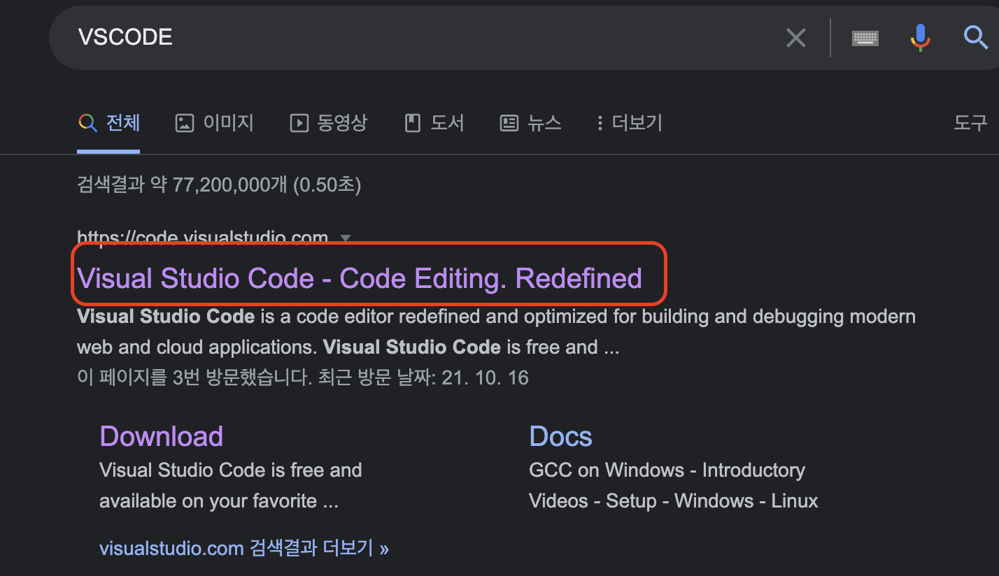Switch to the 이미지 results tab
Image resolution: width=999 pixels, height=576 pixels.
(x=214, y=123)
